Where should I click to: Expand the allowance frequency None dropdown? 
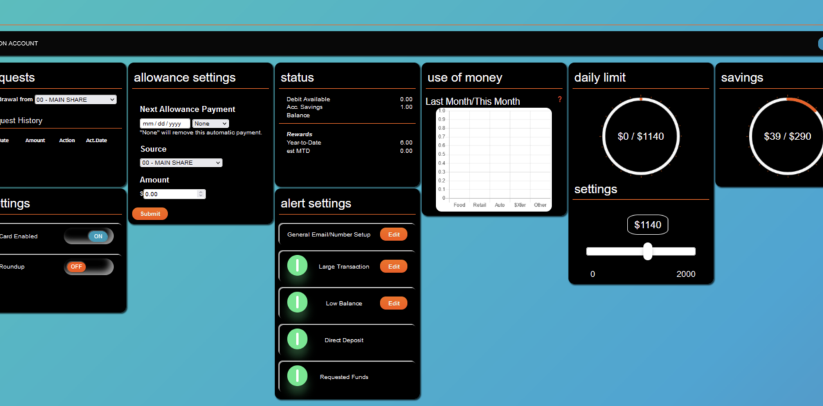pos(210,123)
